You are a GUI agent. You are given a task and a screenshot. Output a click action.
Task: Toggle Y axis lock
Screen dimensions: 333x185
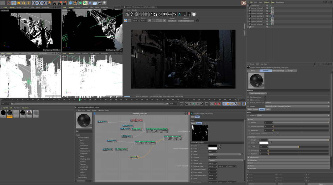39,3
